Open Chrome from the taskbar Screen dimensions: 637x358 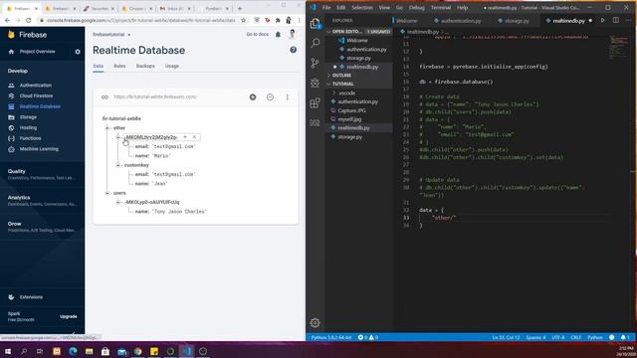[x=138, y=351]
